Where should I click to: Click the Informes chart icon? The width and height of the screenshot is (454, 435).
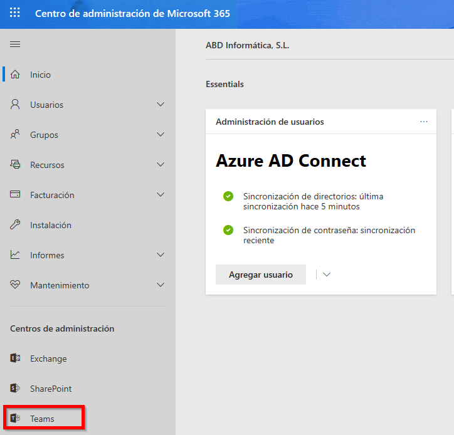15,254
